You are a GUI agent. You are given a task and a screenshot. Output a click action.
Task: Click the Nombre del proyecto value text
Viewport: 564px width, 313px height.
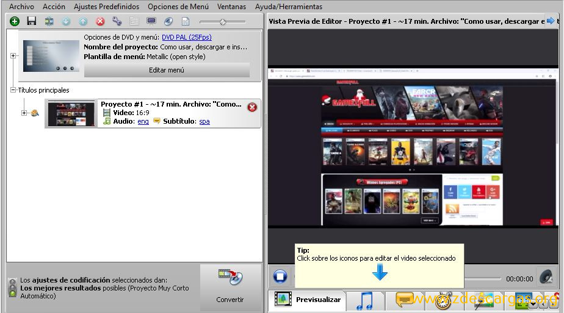[x=204, y=47]
